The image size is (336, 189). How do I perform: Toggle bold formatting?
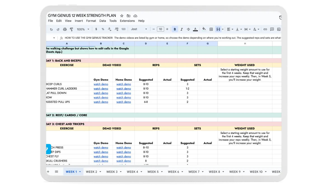click(x=175, y=29)
